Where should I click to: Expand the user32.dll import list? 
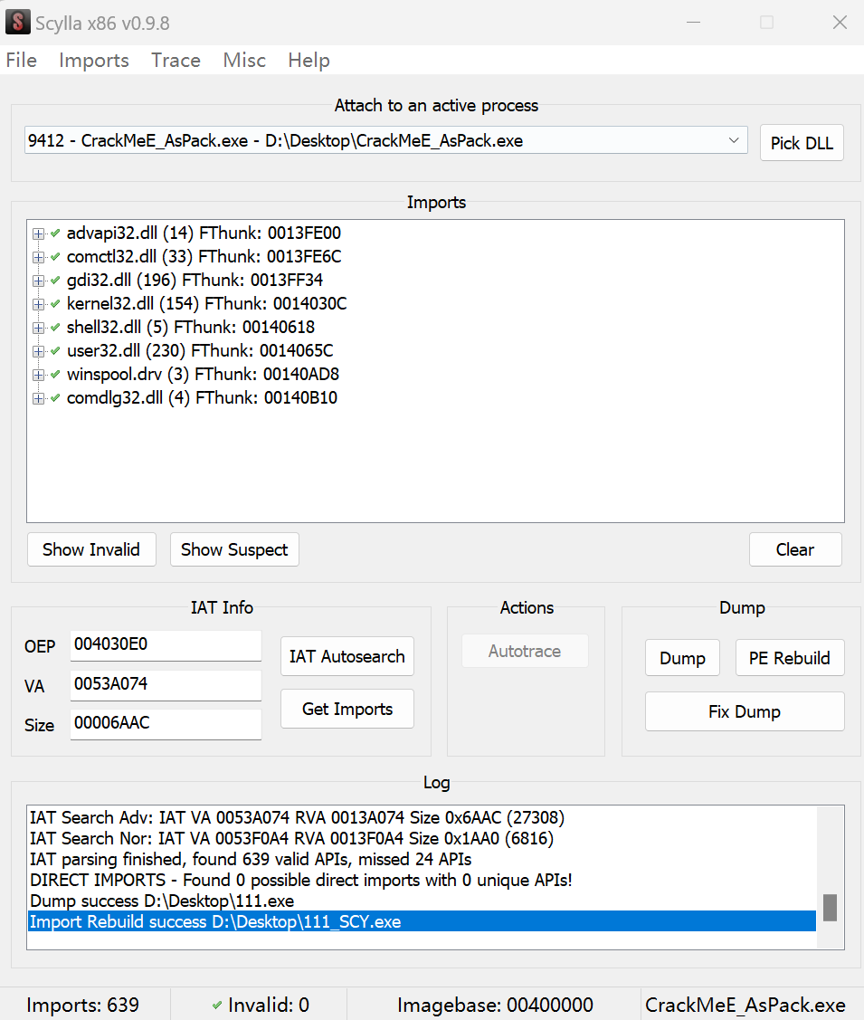38,351
